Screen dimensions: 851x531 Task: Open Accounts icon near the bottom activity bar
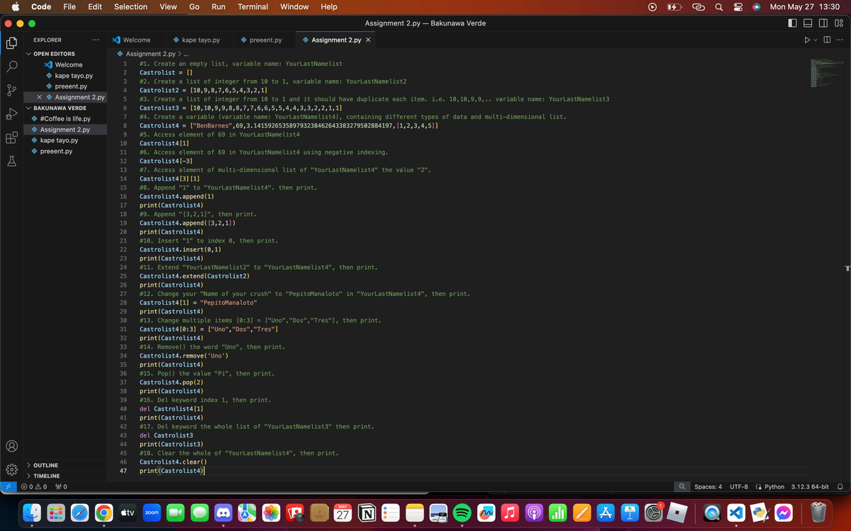[11, 446]
